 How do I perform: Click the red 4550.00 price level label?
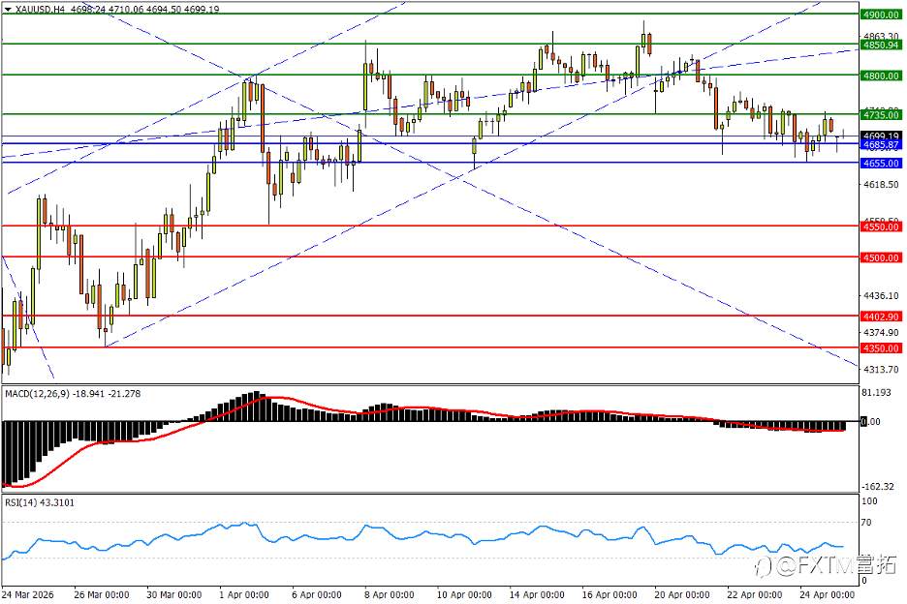[881, 227]
